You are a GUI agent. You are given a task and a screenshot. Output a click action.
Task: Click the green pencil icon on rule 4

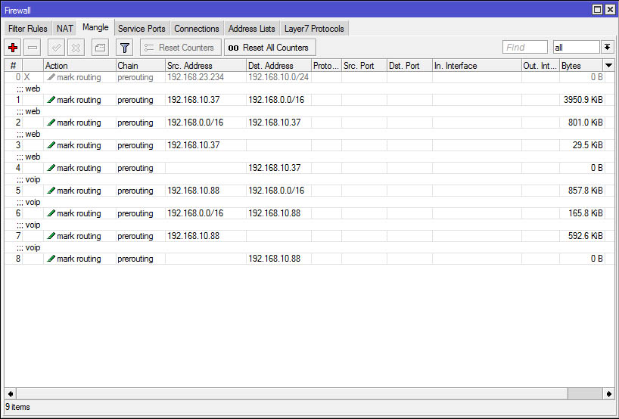[x=51, y=168]
